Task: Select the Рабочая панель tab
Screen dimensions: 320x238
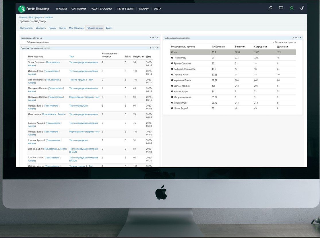Action: pos(94,28)
